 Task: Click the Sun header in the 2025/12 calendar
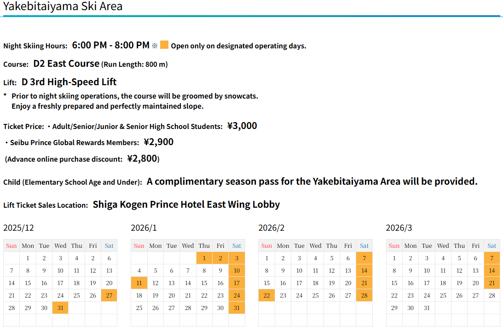click(12, 245)
